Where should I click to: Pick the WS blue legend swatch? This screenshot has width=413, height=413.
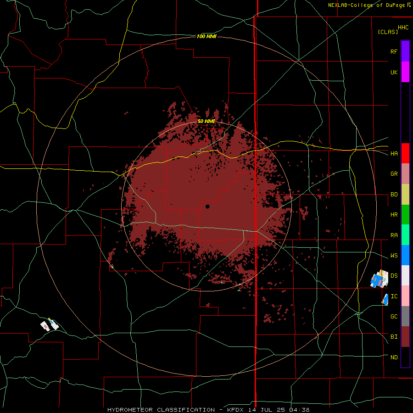click(405, 255)
